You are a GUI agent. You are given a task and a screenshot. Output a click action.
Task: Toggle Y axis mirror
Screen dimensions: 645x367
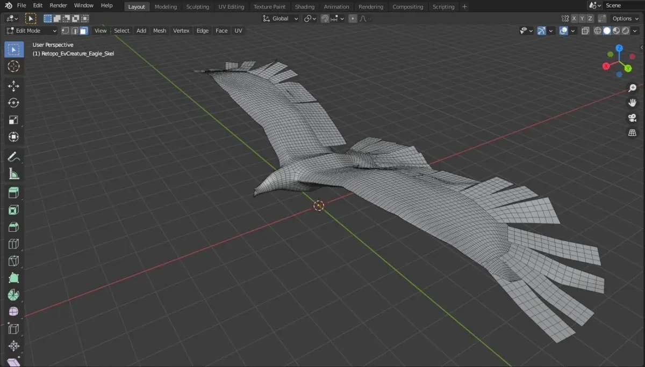coord(582,18)
